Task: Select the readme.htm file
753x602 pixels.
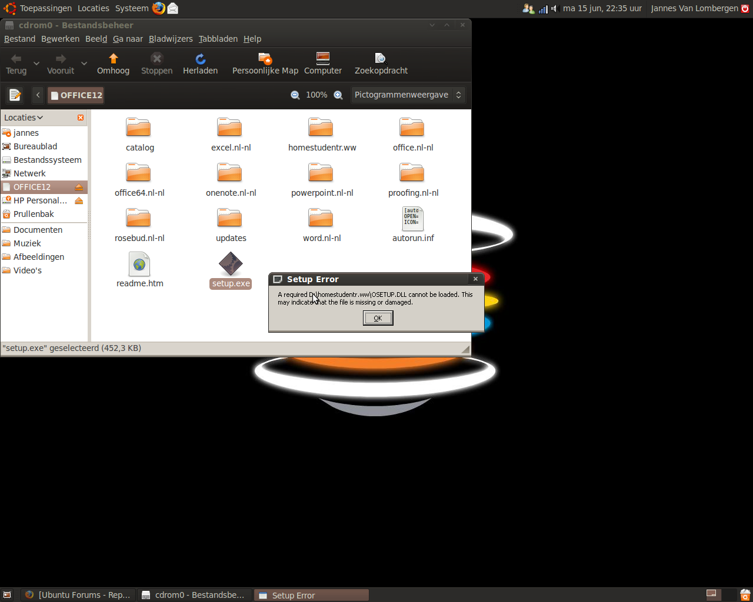Action: (x=139, y=264)
